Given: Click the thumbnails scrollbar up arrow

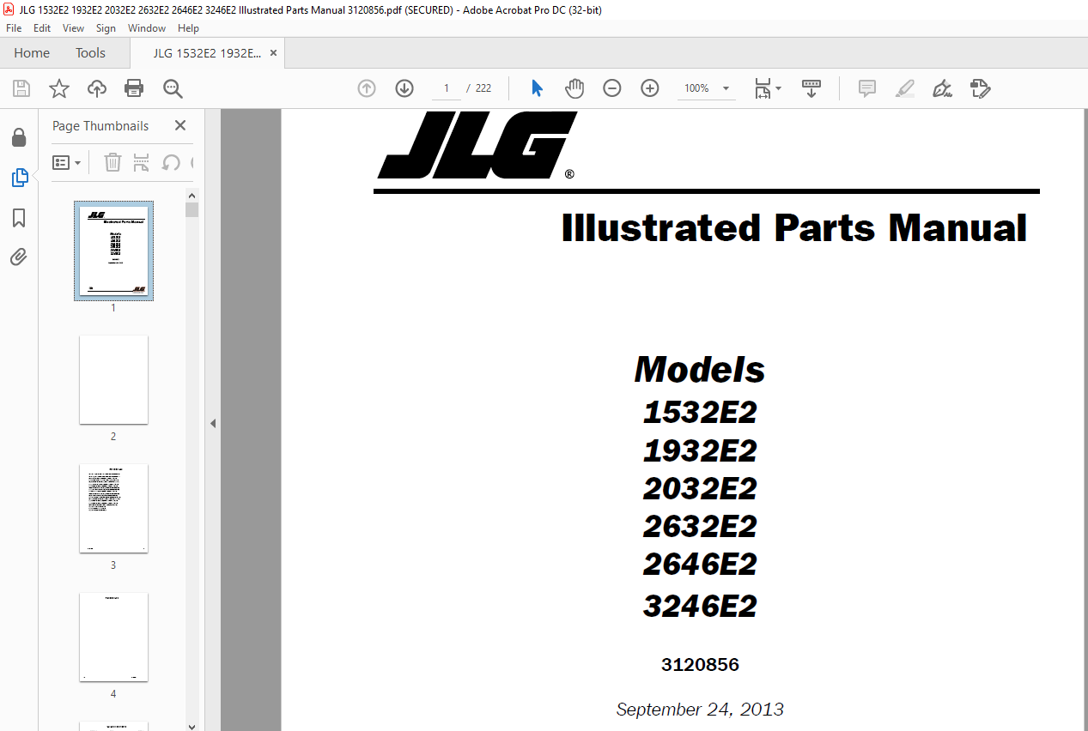Looking at the screenshot, I should pos(192,195).
